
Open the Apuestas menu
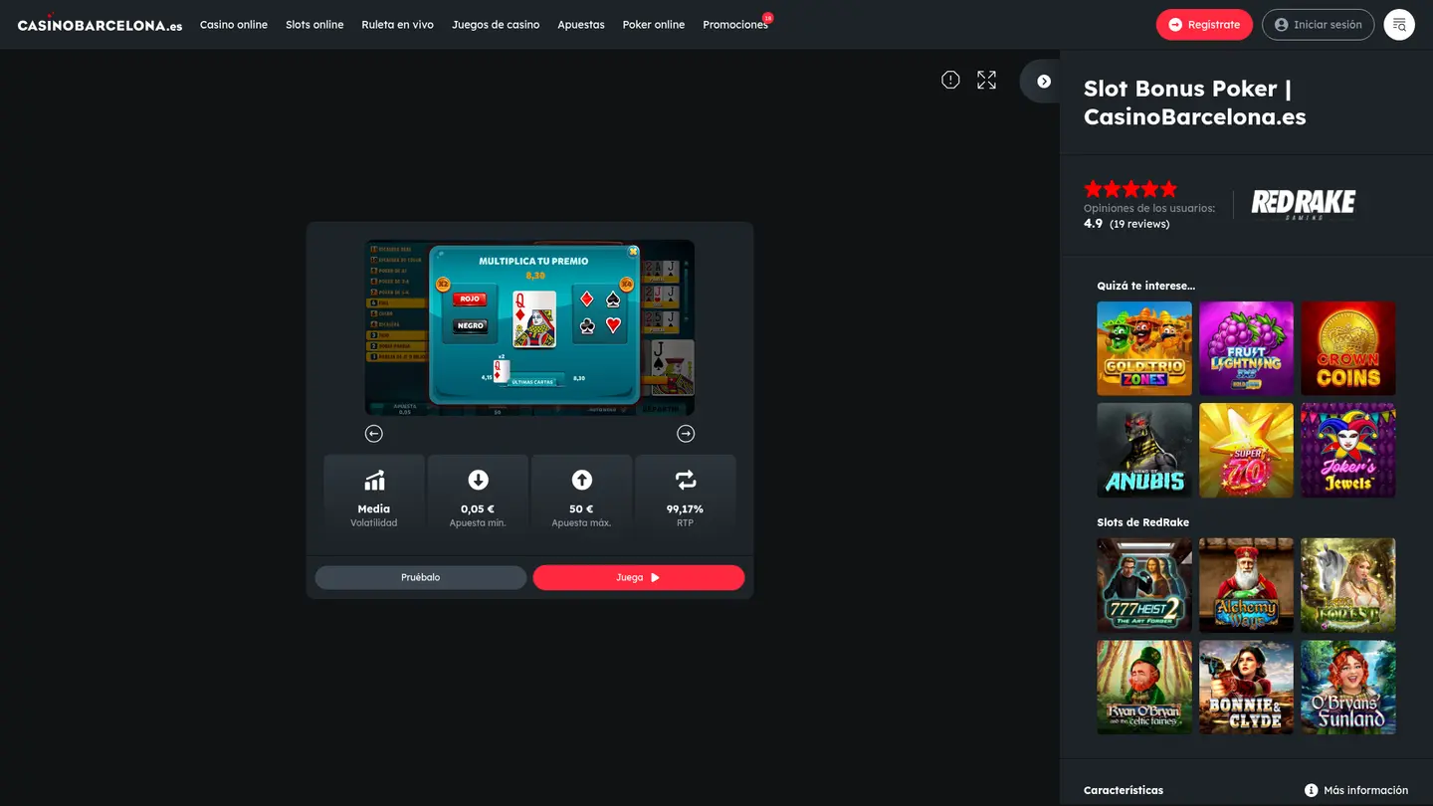[581, 25]
